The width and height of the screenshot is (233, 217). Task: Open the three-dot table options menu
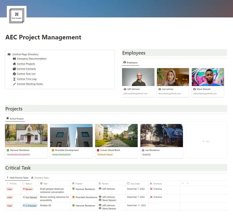coord(188,183)
